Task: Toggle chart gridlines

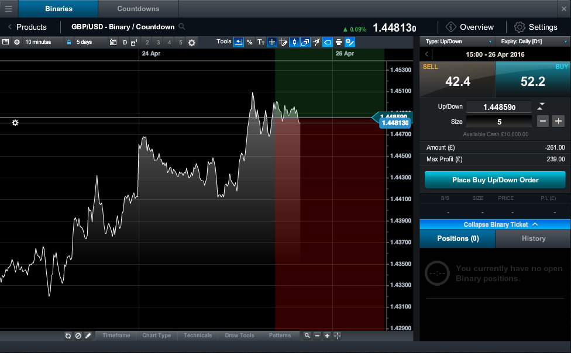Action: (272, 42)
